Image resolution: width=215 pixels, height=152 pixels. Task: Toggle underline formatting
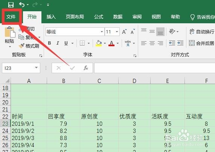66,43
